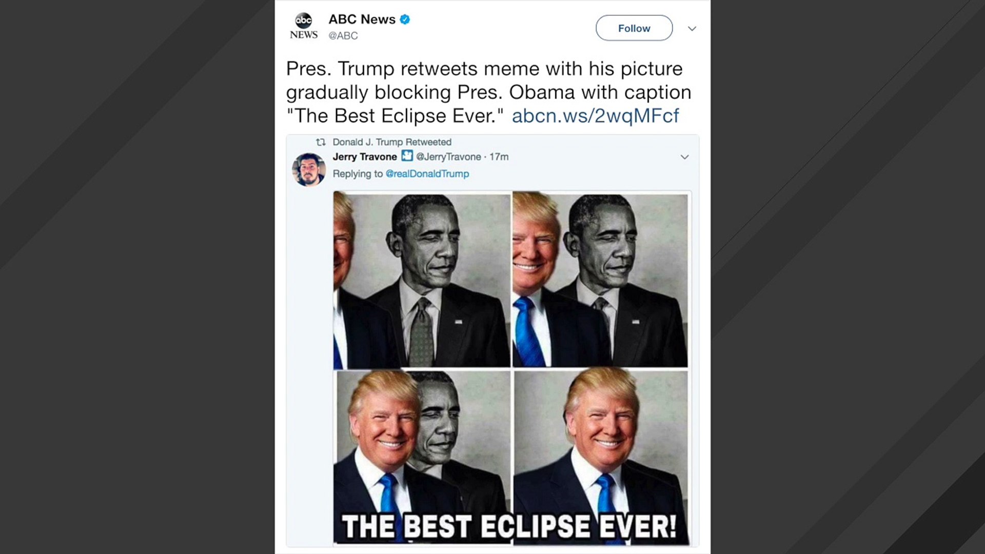
Task: Expand the chevron menu next to Follow
Action: tap(692, 29)
